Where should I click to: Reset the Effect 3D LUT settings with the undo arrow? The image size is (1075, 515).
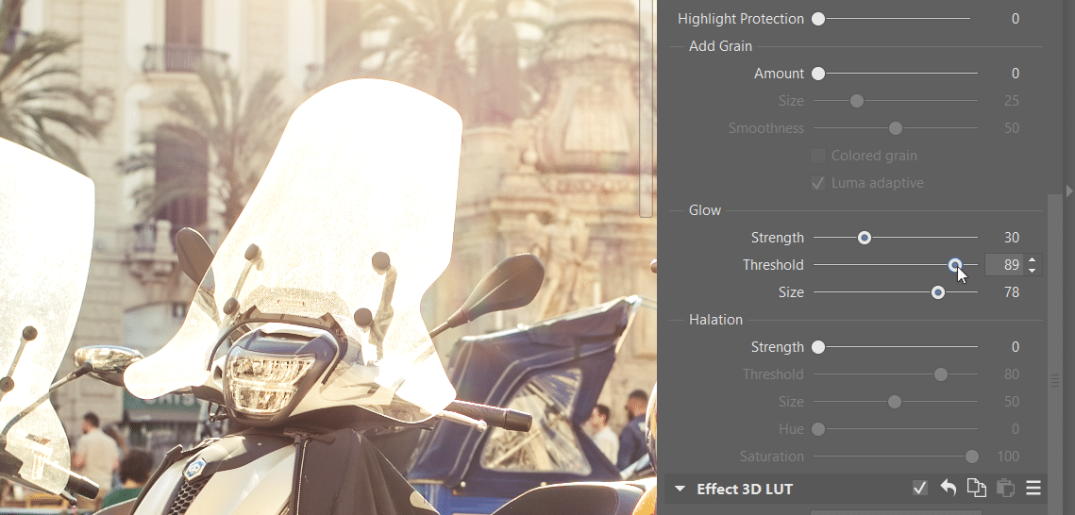point(949,489)
